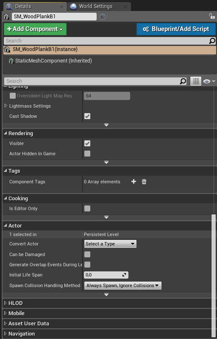Show advanced Actor properties arrow

[106, 295]
